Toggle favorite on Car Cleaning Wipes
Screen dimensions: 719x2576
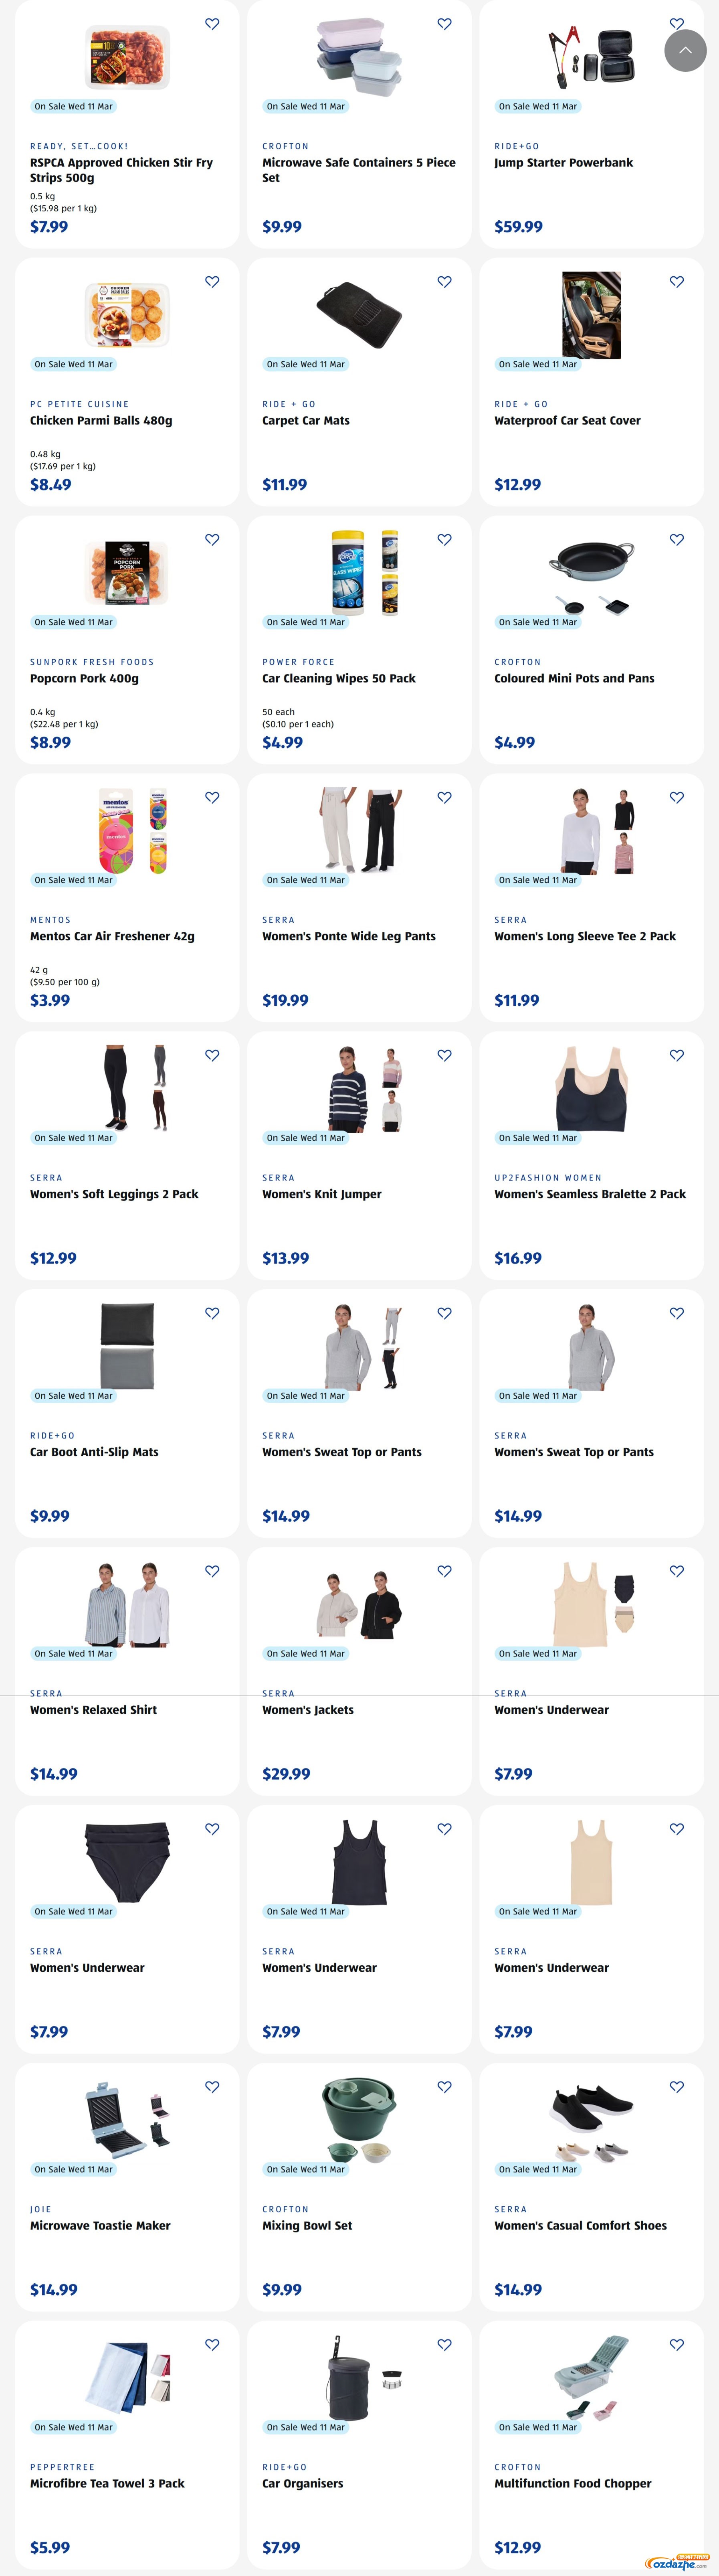pyautogui.click(x=444, y=540)
